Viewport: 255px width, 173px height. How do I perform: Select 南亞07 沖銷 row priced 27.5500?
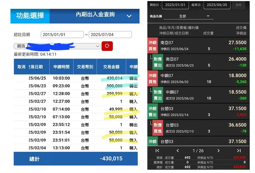[198, 46]
